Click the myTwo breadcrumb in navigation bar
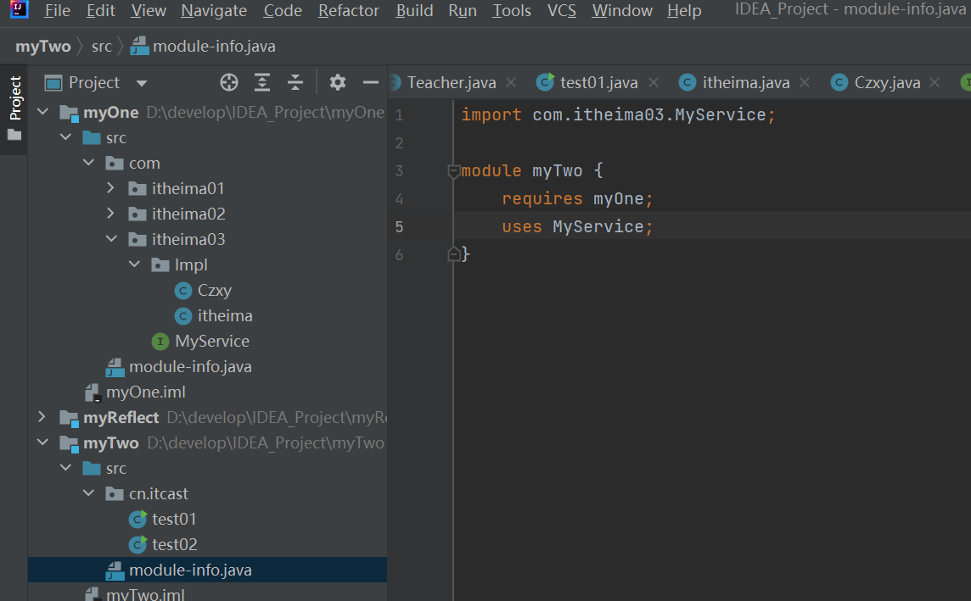The height and width of the screenshot is (601, 971). [42, 47]
